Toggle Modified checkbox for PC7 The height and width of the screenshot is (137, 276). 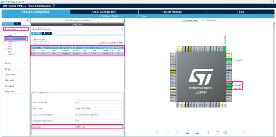[x=118, y=53]
